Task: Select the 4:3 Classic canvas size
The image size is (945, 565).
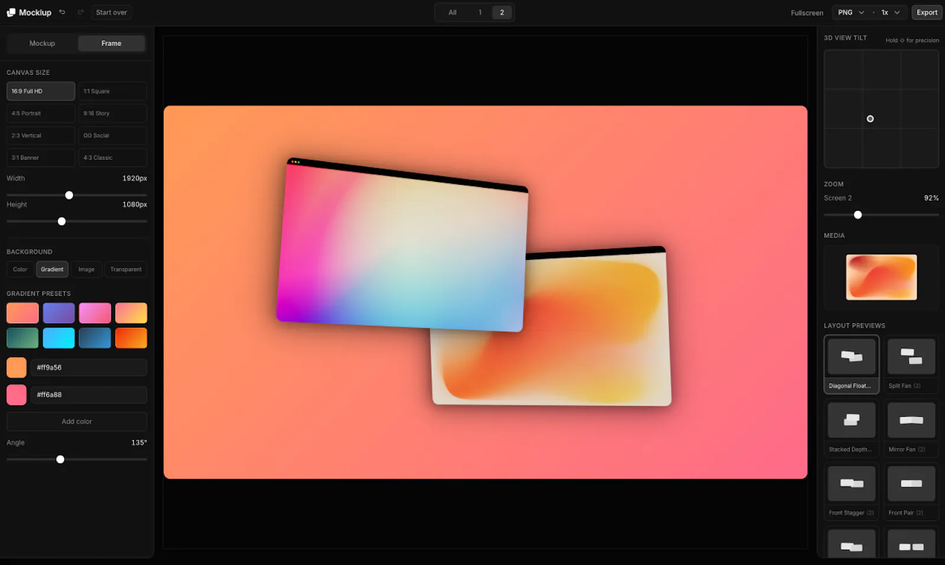Action: 113,158
